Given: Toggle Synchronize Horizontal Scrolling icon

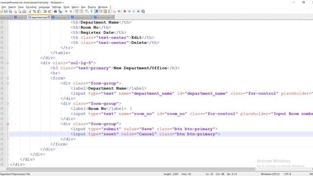Looking at the screenshot, I should coord(81,11).
